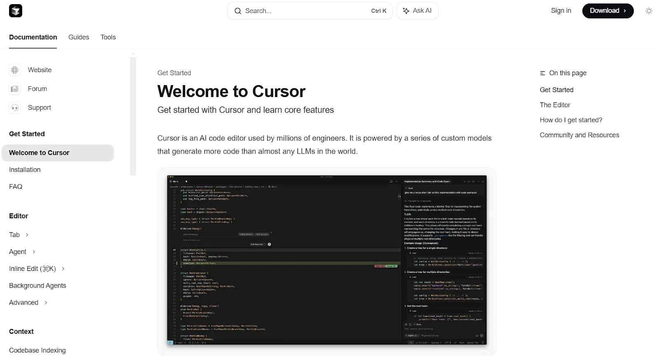Open the Support link in sidebar
658x356 pixels.
click(x=39, y=108)
